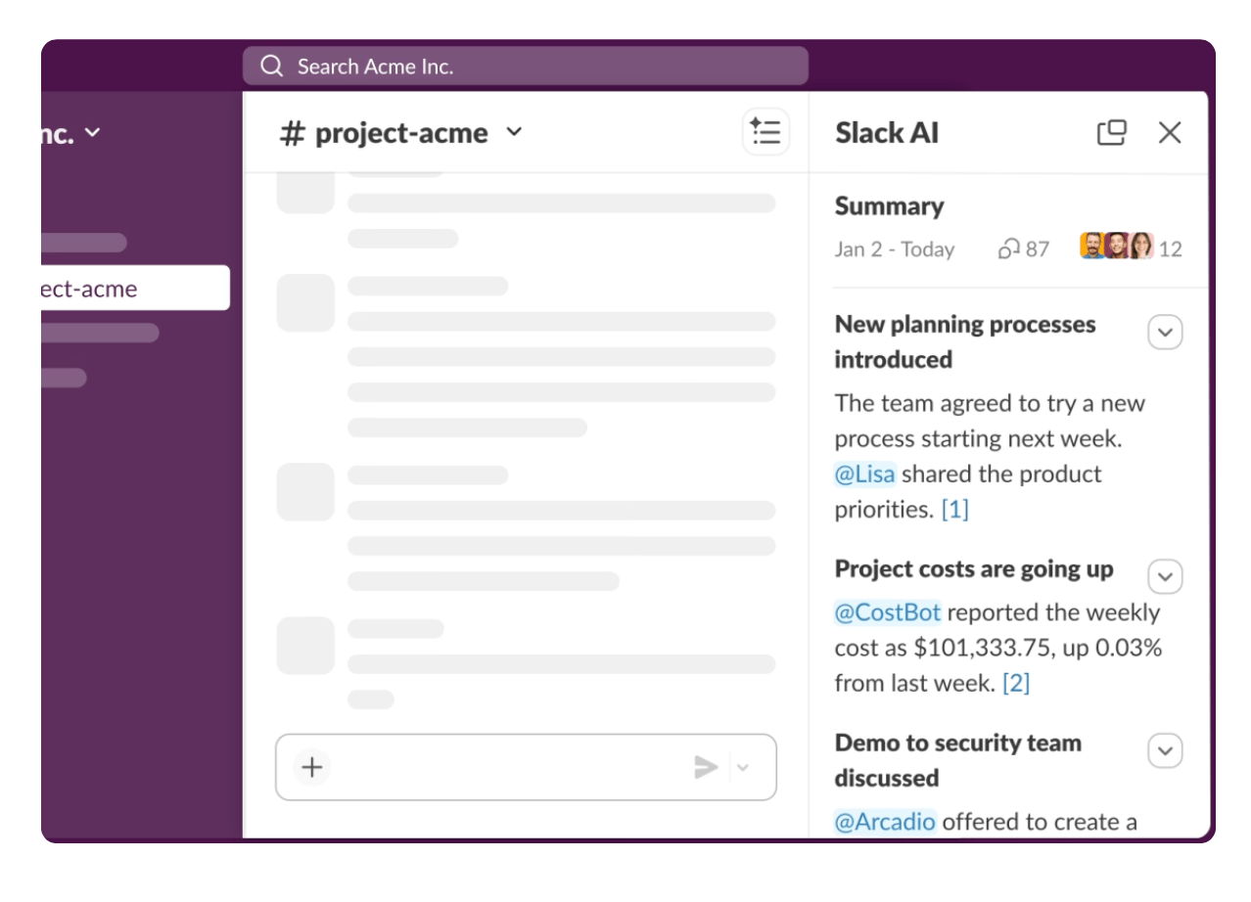
Task: Open citation [1] reference link
Action: click(954, 510)
